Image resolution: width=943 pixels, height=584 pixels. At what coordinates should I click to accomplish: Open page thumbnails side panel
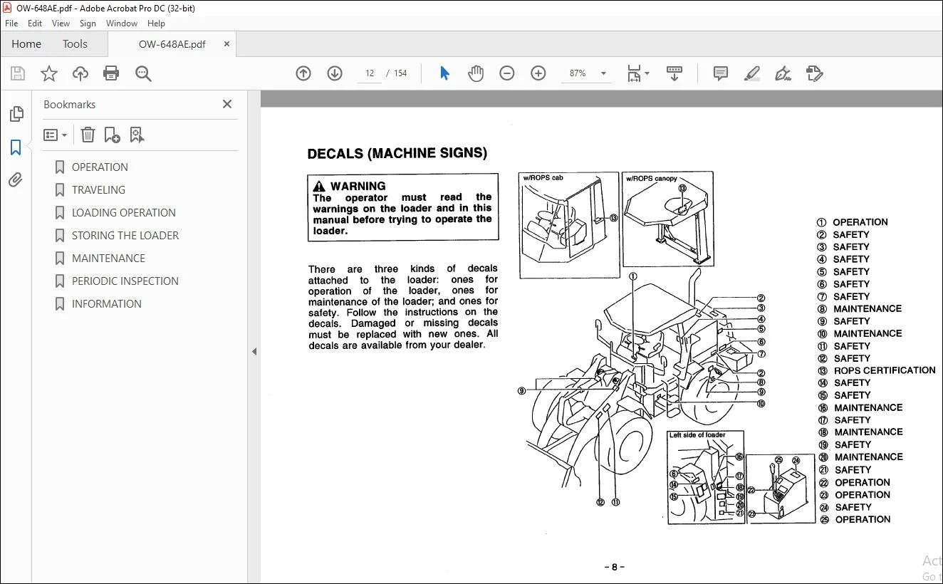pyautogui.click(x=16, y=114)
